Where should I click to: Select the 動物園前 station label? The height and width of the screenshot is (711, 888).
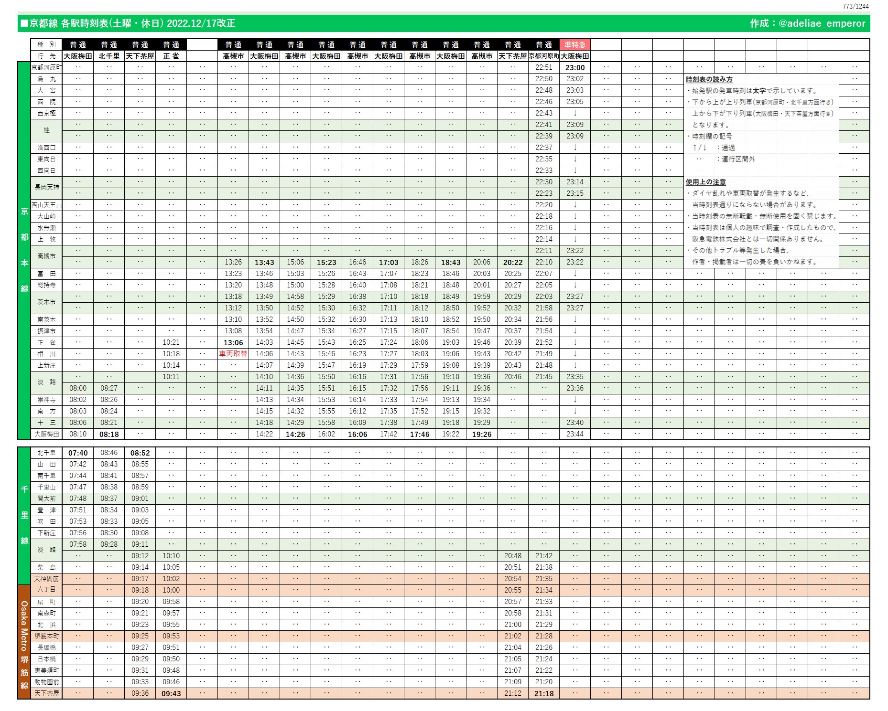pos(46,682)
